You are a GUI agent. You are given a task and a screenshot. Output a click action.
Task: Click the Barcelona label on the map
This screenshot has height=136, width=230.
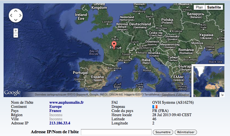tap(115, 68)
